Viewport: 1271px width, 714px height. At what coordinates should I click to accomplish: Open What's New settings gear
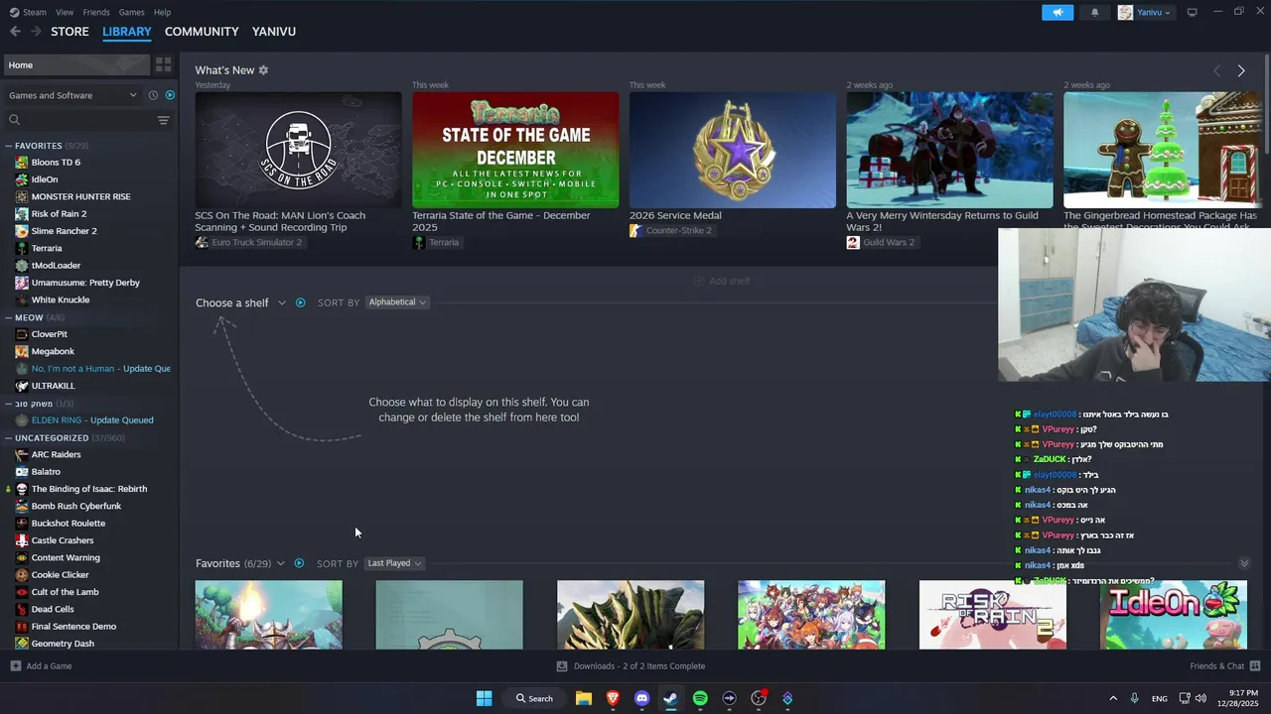pyautogui.click(x=263, y=70)
